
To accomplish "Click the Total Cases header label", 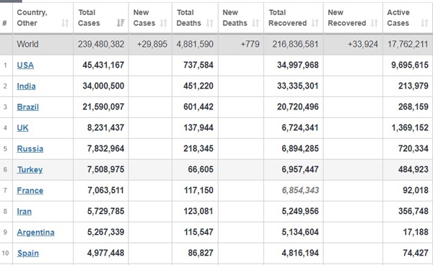I will click(x=89, y=17).
